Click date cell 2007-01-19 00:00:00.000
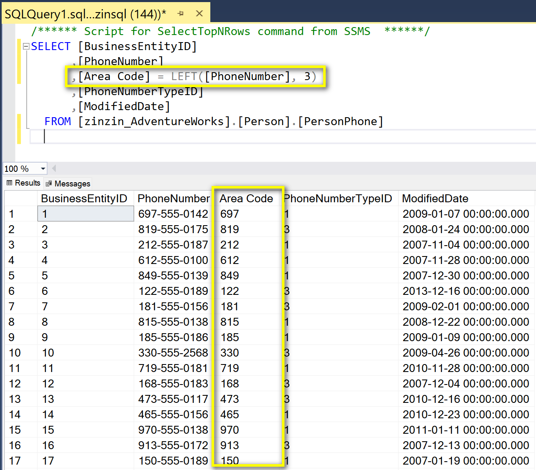536x470 pixels. (466, 461)
